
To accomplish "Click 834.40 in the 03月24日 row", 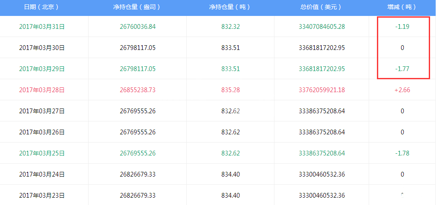I will 230,174.
